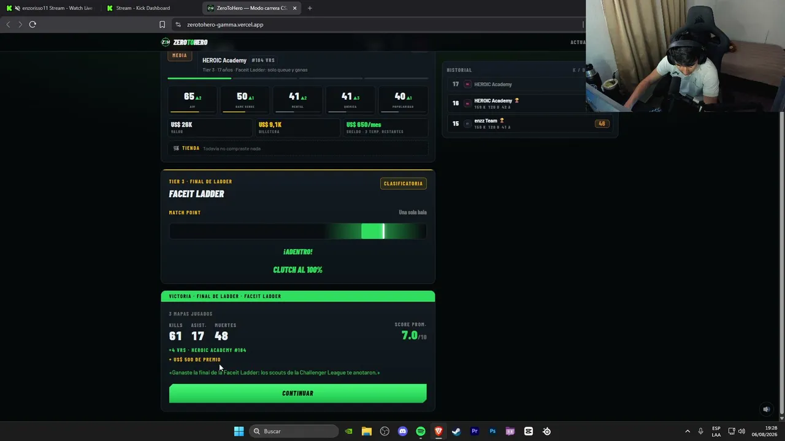Open Spotify from the taskbar
This screenshot has height=441, width=785.
point(421,431)
